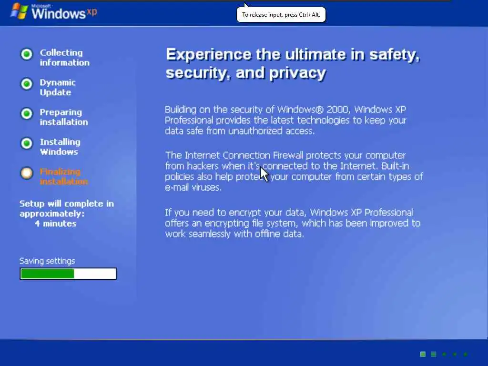Click the Finalizing installation step indicator
Image resolution: width=488 pixels, height=366 pixels.
point(27,173)
